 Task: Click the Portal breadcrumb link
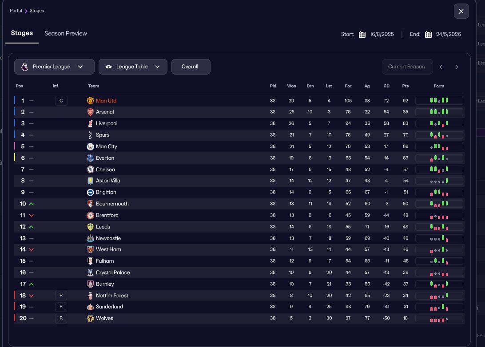tap(16, 10)
